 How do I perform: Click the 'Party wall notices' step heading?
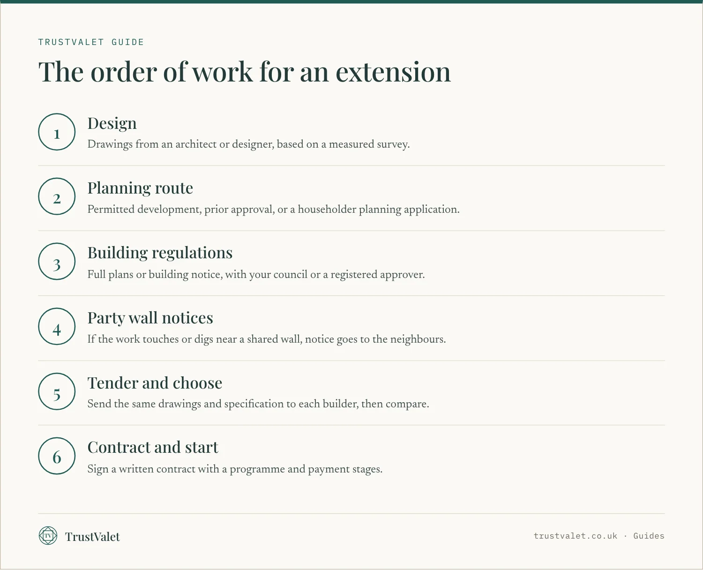tap(150, 318)
